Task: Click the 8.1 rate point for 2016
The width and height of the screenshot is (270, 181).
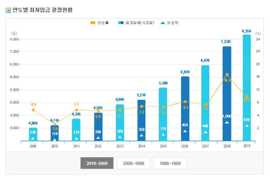Action: (185, 102)
